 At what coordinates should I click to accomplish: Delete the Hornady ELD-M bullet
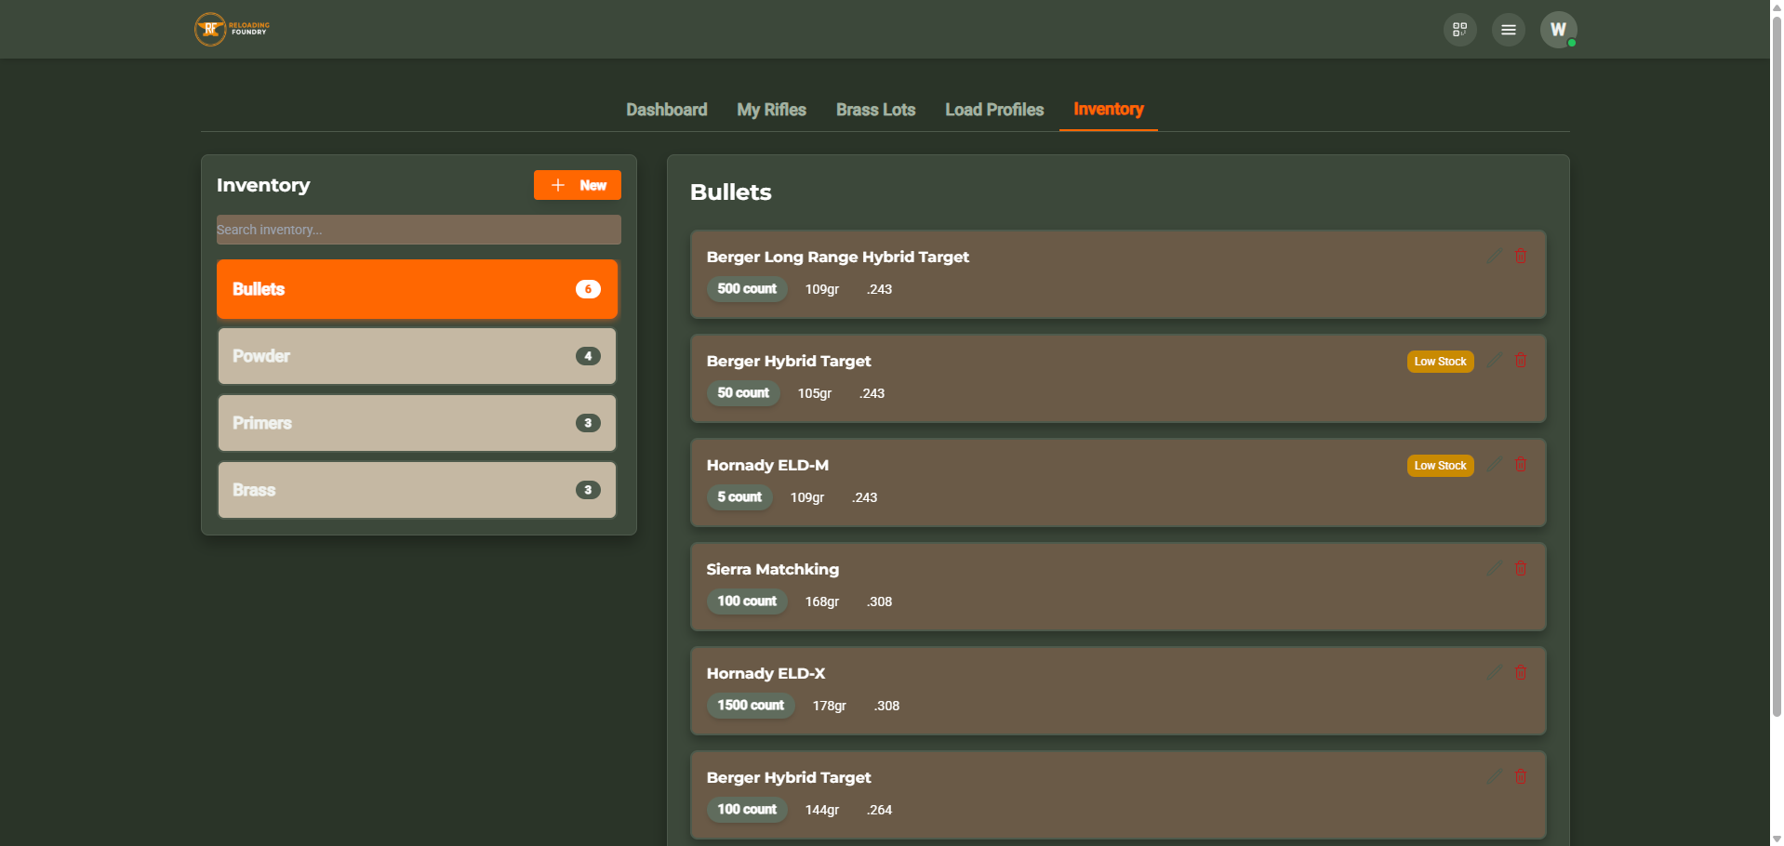tap(1521, 464)
